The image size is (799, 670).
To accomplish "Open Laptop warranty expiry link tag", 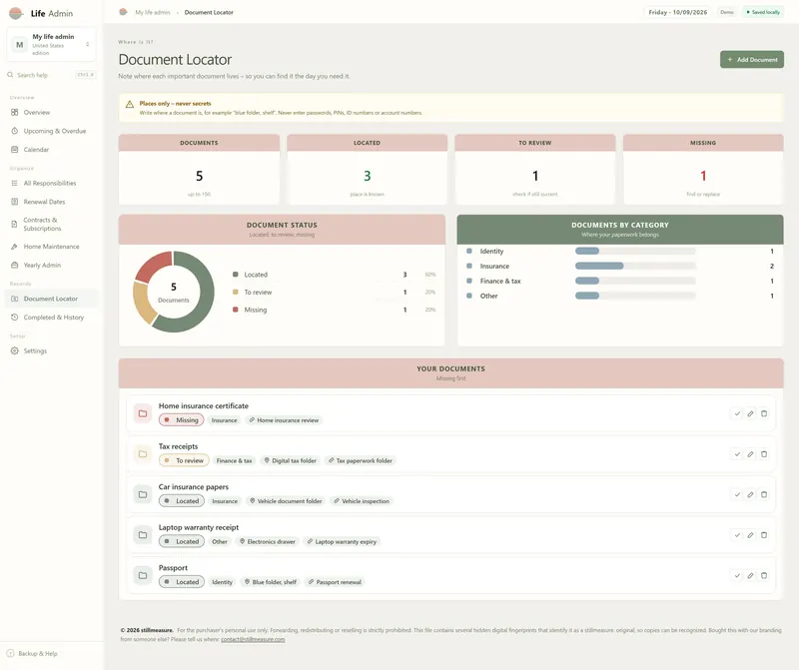I will tap(342, 541).
